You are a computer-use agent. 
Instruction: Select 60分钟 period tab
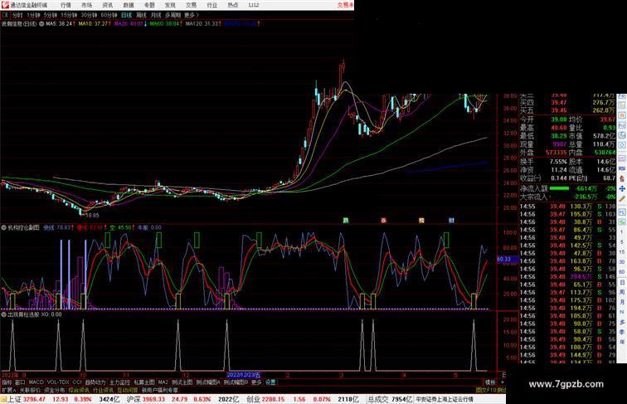(109, 15)
